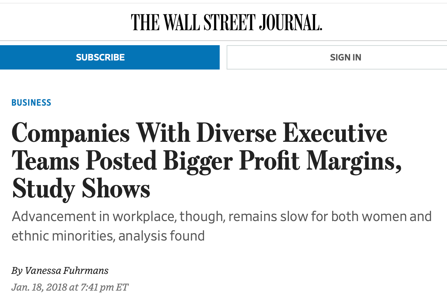Click 'analysis found' in the subheadline

[162, 236]
